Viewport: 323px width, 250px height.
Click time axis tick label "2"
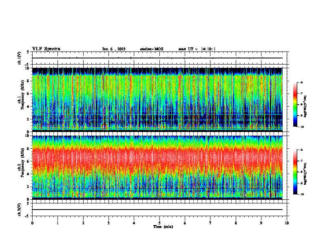click(x=83, y=223)
